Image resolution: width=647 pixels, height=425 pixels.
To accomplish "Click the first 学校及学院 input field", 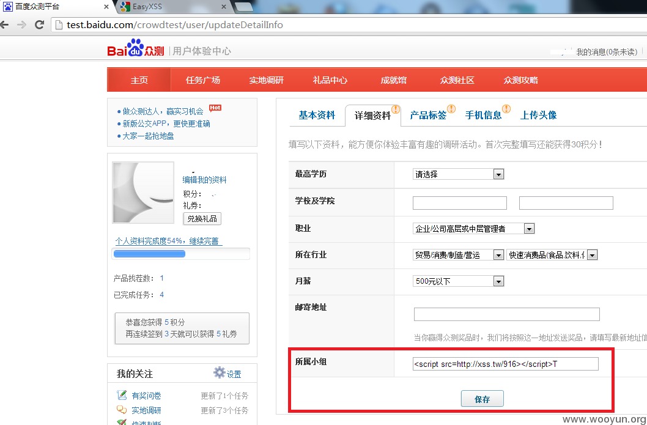I will pyautogui.click(x=460, y=203).
